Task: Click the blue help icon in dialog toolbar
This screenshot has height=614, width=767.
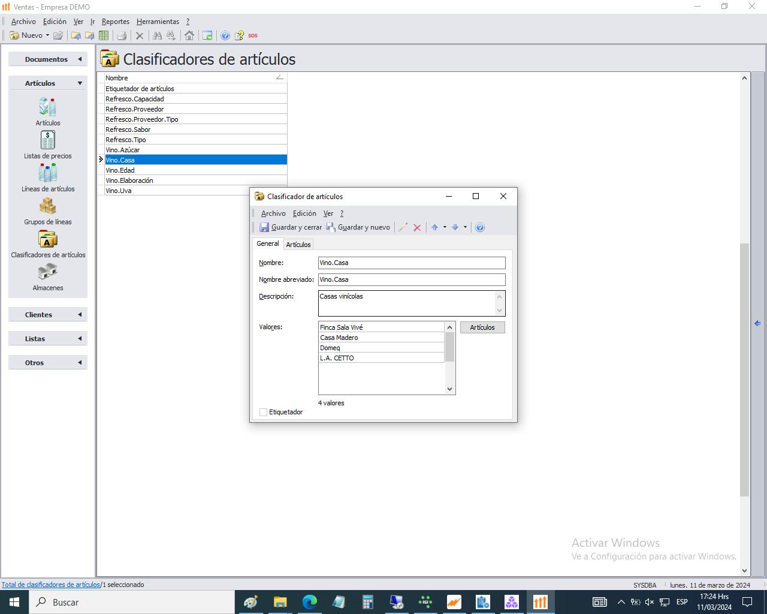Action: [x=480, y=227]
